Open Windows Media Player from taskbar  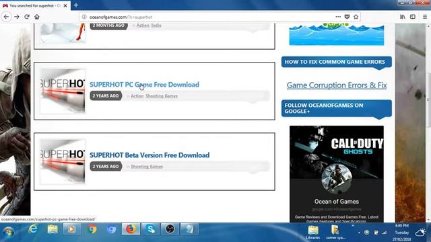click(72, 229)
